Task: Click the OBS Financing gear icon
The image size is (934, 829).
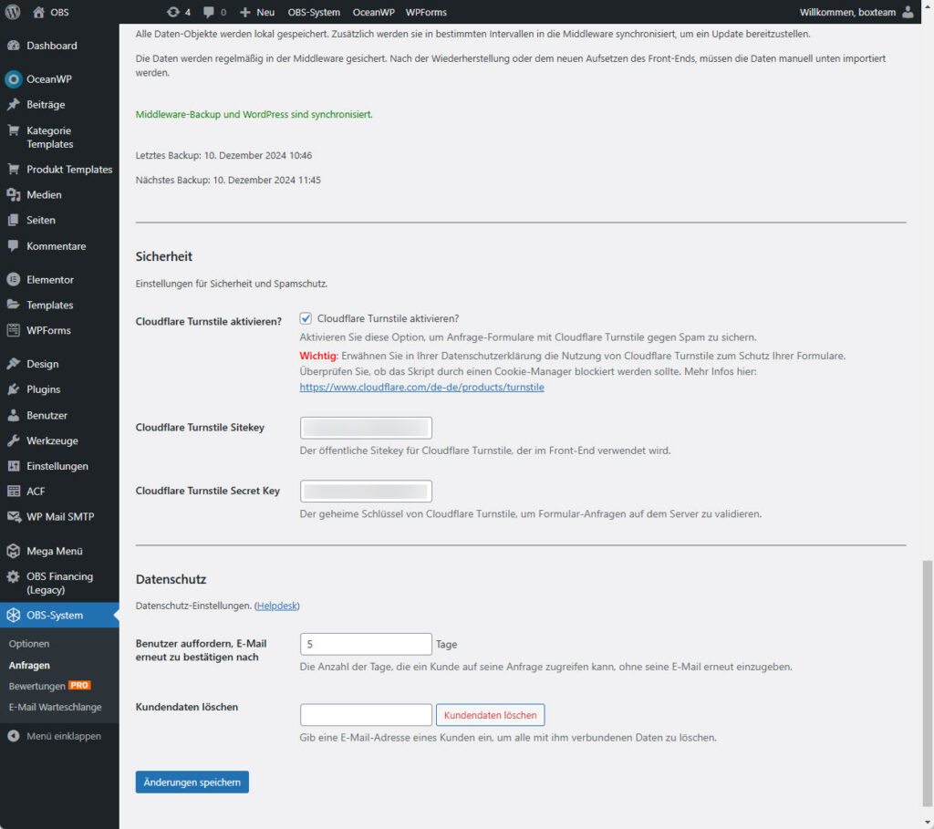Action: 13,576
